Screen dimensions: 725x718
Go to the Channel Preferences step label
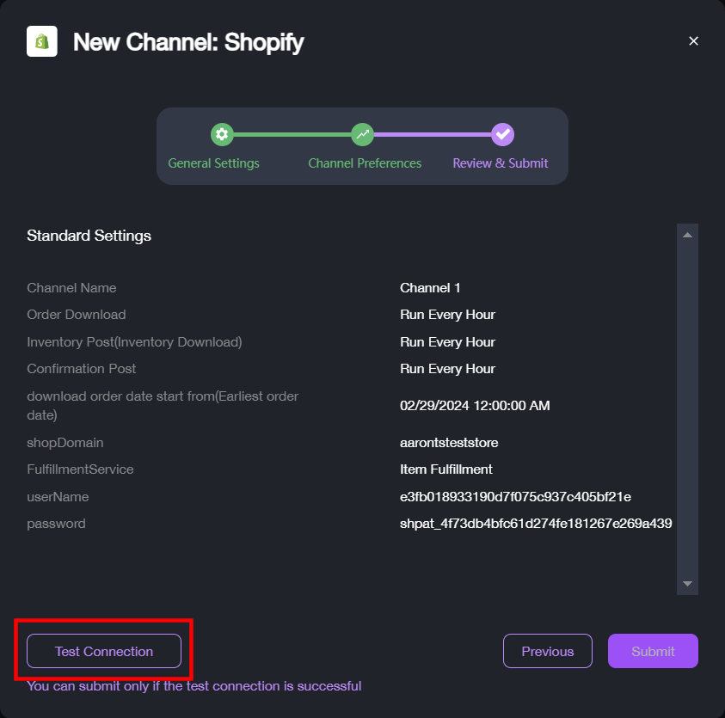(x=365, y=163)
